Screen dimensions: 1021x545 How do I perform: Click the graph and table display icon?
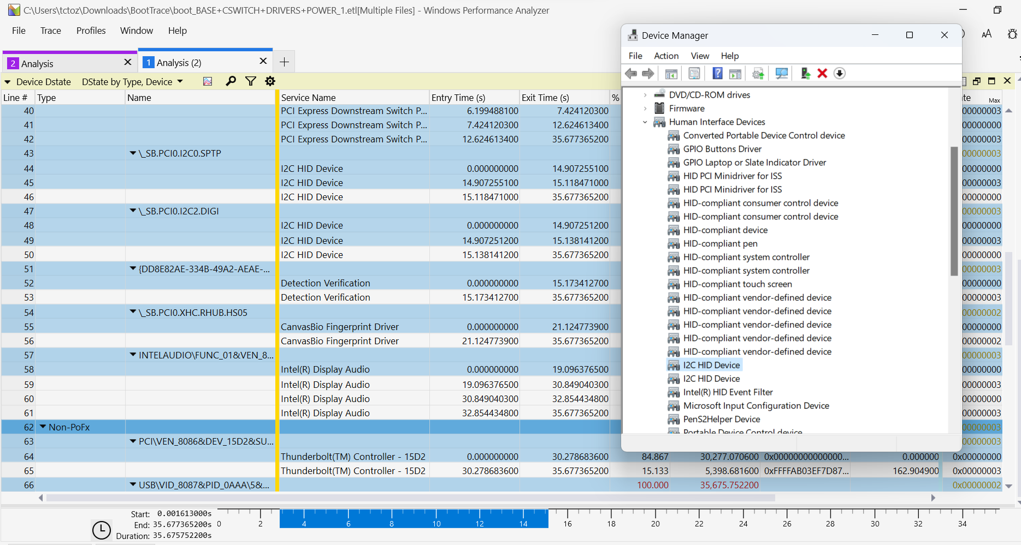[208, 81]
